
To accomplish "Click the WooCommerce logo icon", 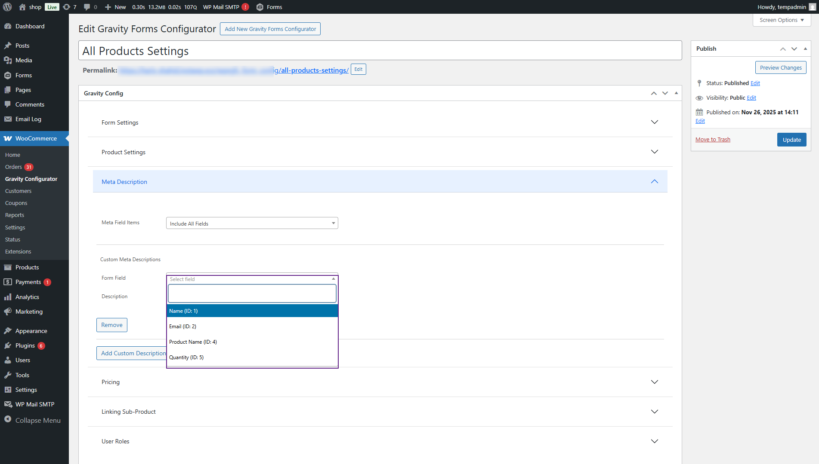I will 8,138.
